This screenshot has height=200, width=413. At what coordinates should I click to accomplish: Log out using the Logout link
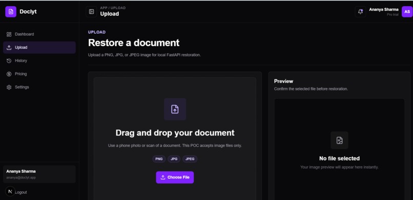click(21, 192)
